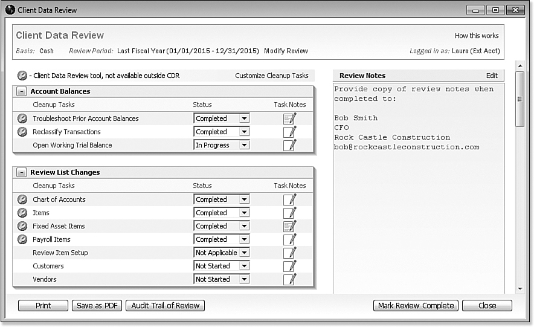This screenshot has width=534, height=327.
Task: Open the Customers cleanup task
Action: click(x=48, y=266)
